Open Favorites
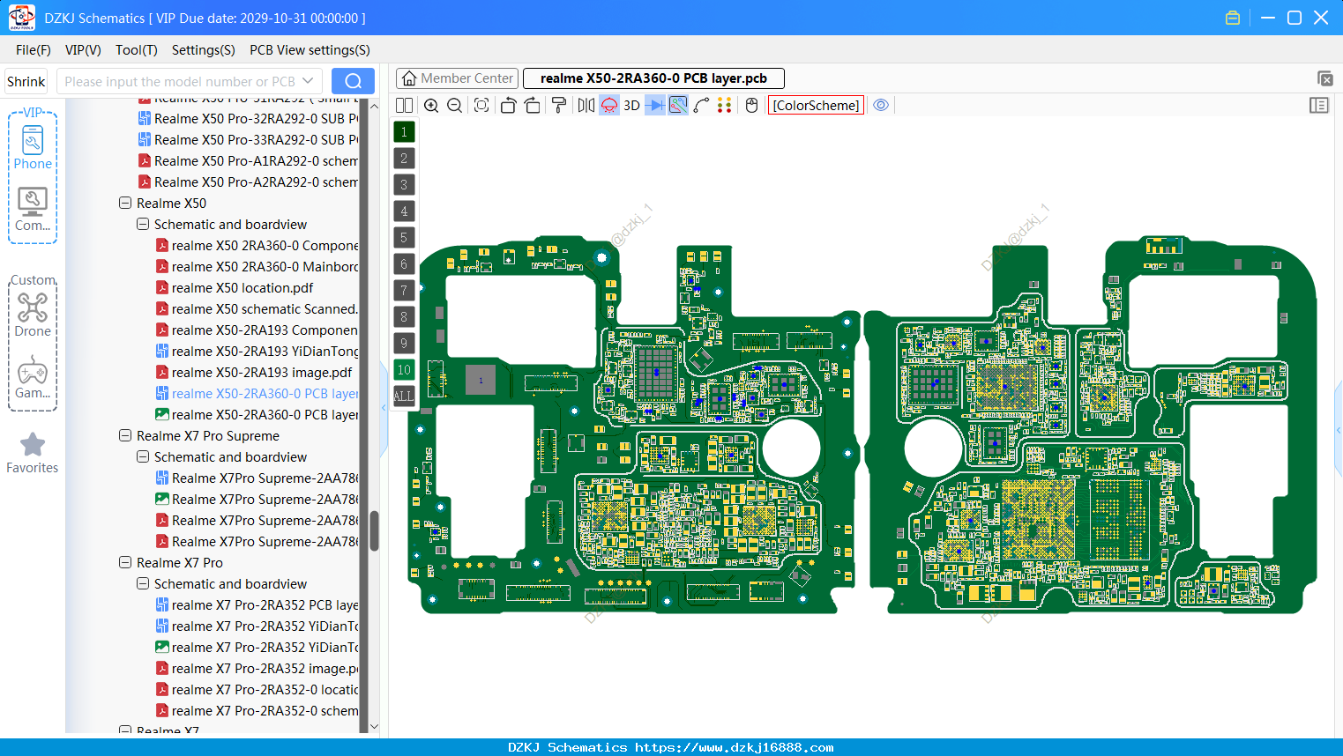The image size is (1343, 756). (x=33, y=454)
